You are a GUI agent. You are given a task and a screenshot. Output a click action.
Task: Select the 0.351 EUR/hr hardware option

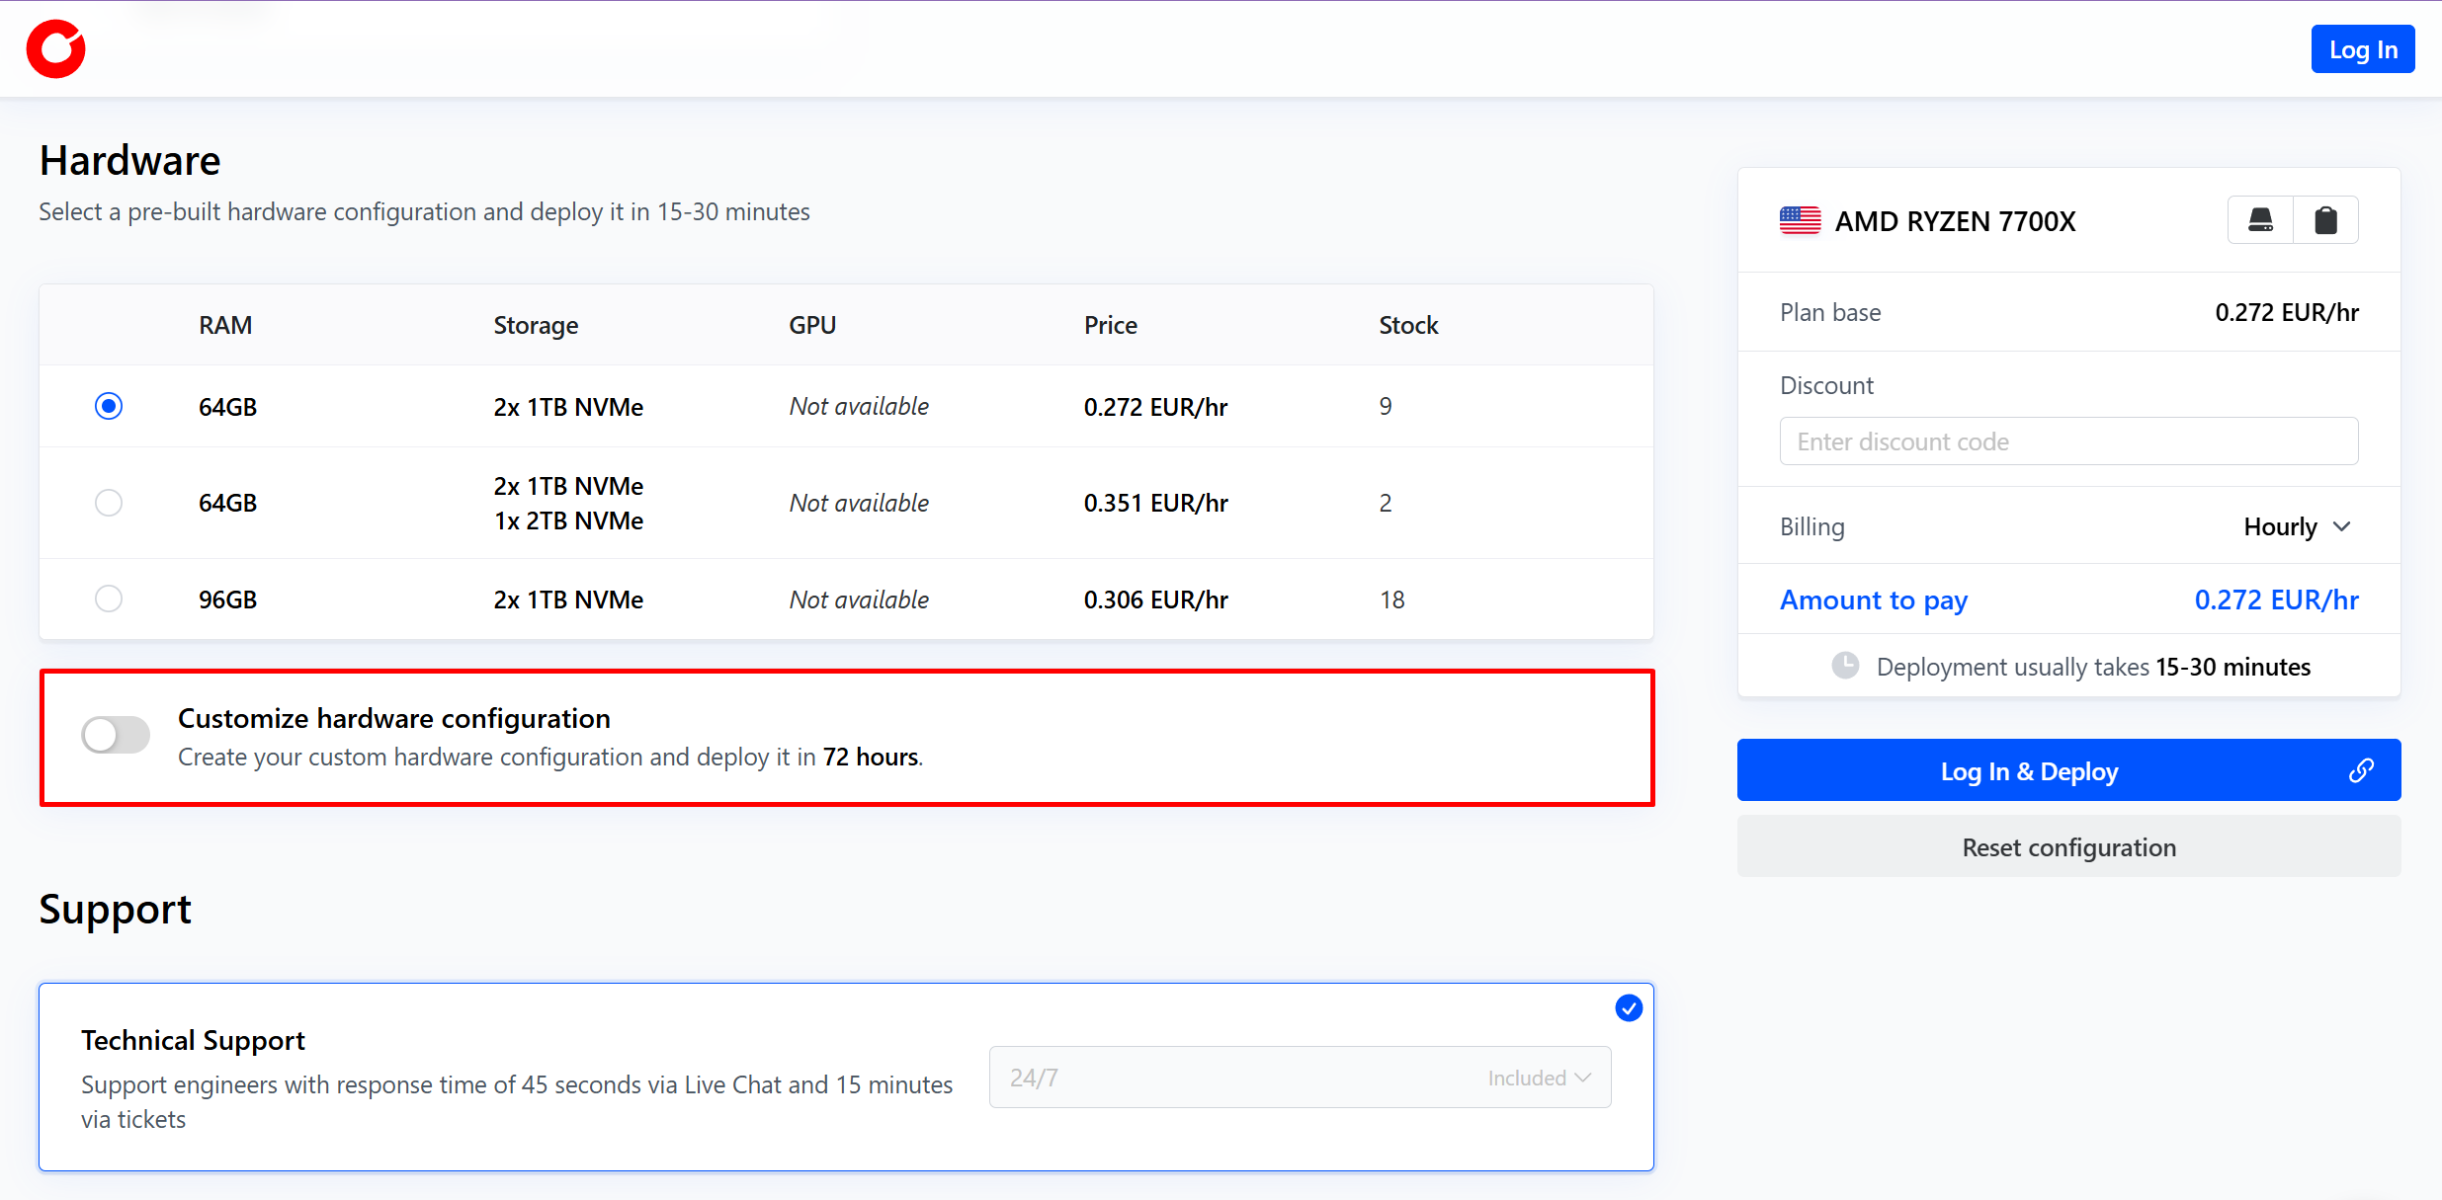click(x=109, y=503)
